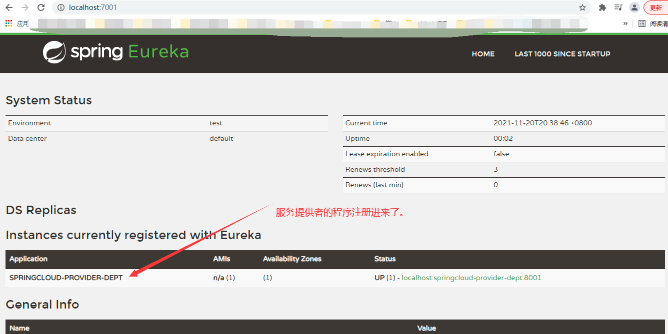
Task: Click the Value column header in General Info
Action: point(426,328)
